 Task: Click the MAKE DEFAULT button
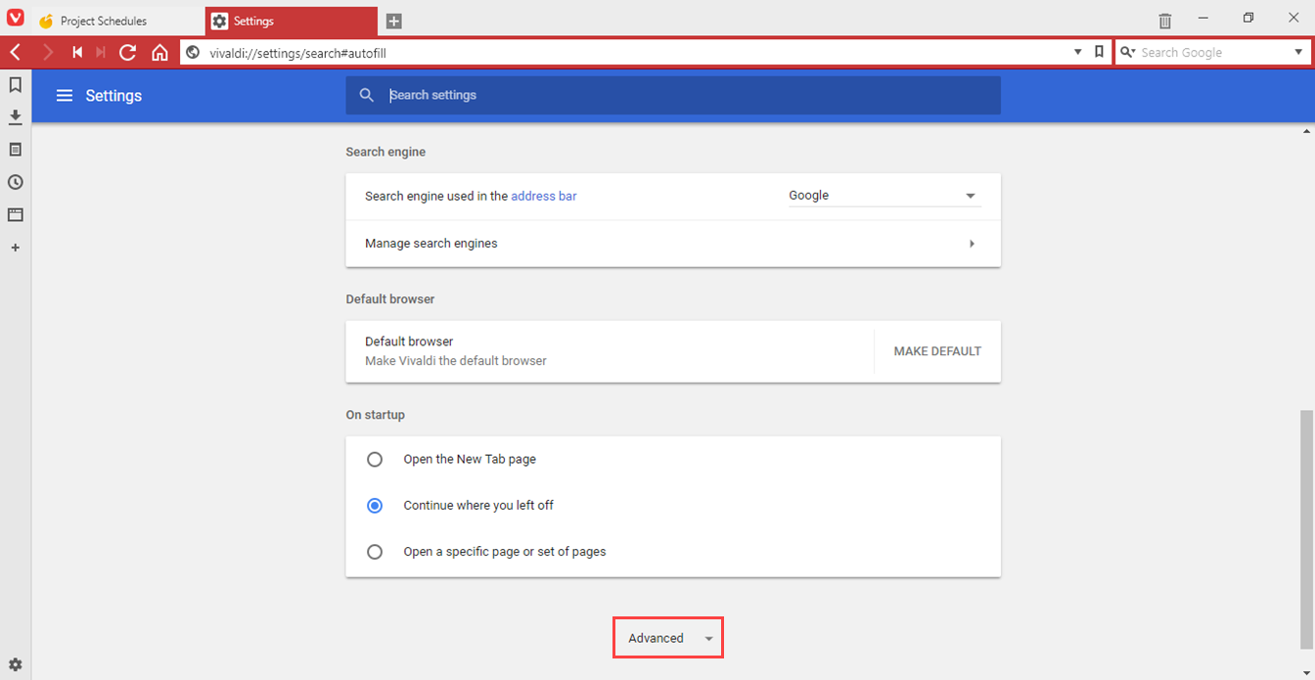click(937, 351)
